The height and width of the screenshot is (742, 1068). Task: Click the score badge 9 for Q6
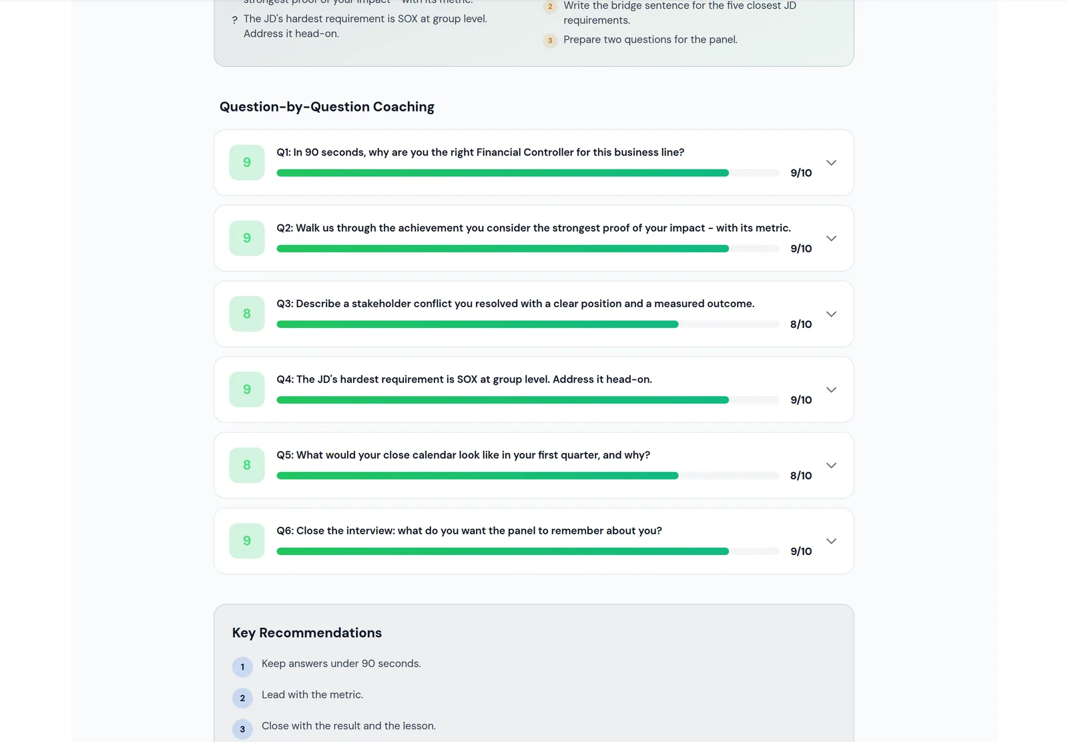[x=247, y=541]
